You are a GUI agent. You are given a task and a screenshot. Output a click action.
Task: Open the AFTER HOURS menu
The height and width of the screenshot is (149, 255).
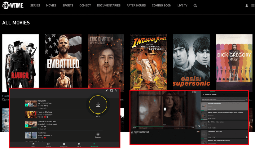pyautogui.click(x=136, y=6)
